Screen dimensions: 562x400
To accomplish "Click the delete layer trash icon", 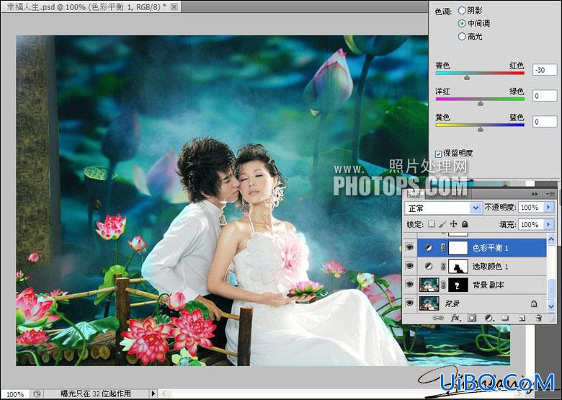I will pyautogui.click(x=539, y=318).
